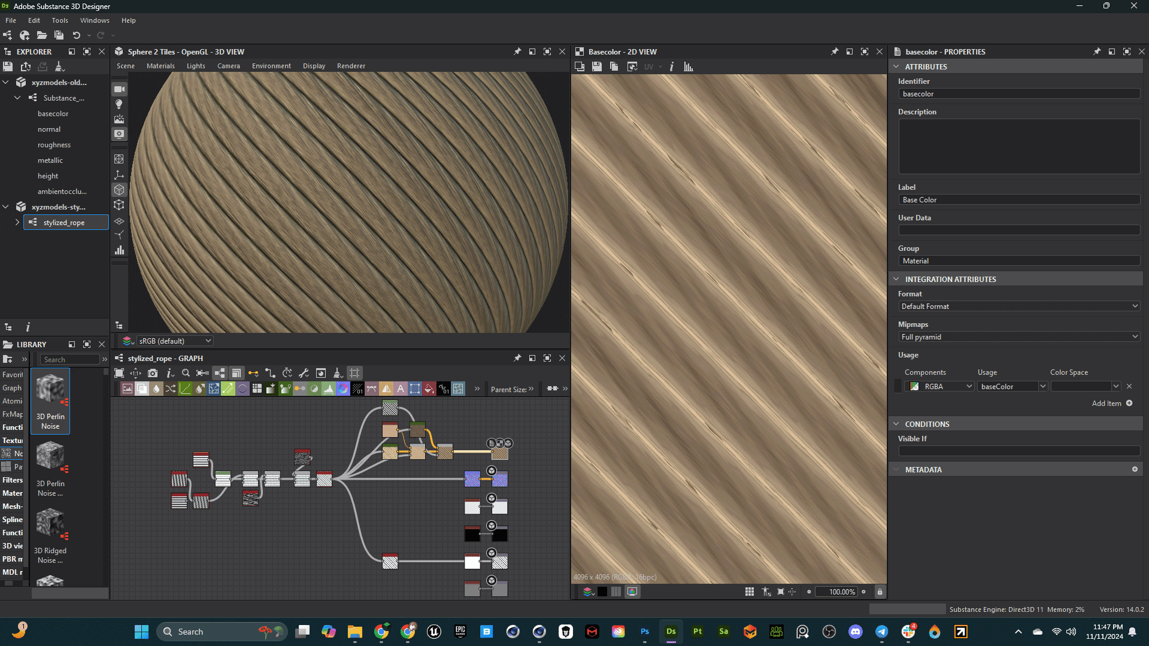Image resolution: width=1149 pixels, height=646 pixels.
Task: Click the camera snapshot icon in graph toolbar
Action: [x=153, y=373]
